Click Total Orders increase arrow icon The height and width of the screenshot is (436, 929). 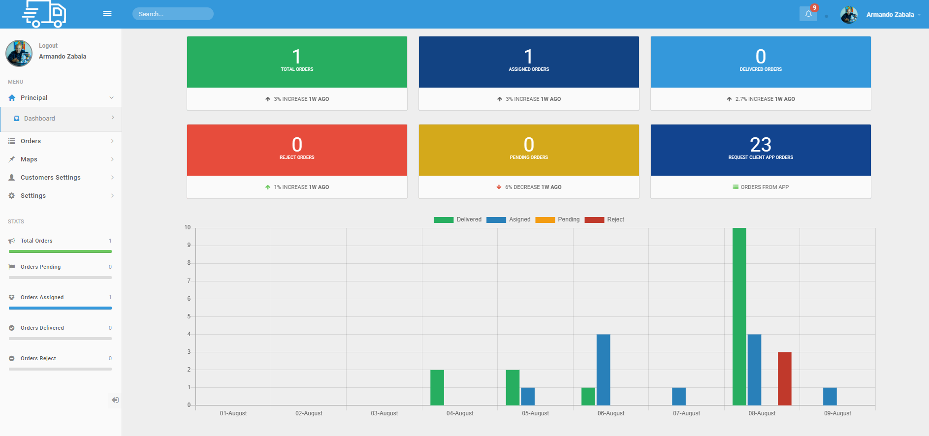[x=268, y=99]
